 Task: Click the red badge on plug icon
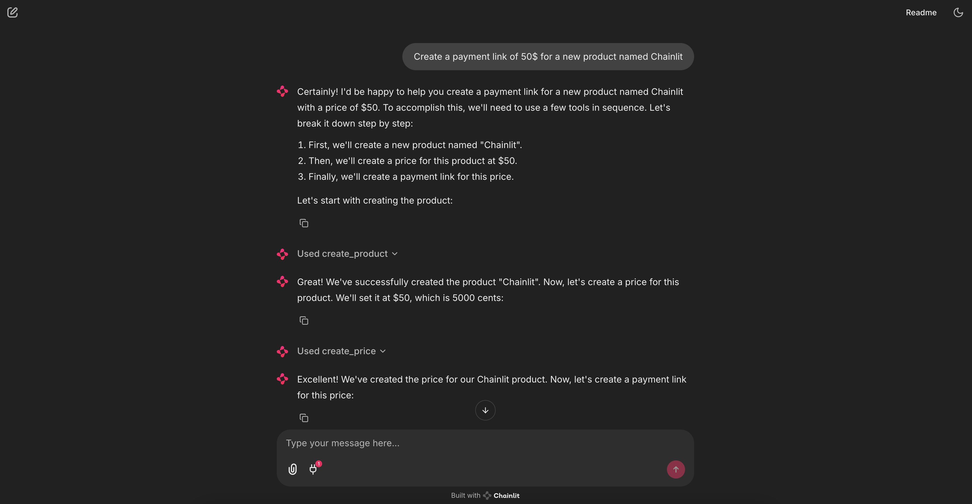coord(319,464)
